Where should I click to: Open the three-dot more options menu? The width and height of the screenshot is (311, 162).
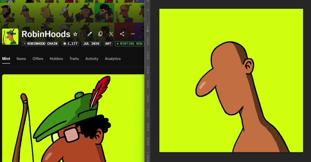click(x=133, y=34)
